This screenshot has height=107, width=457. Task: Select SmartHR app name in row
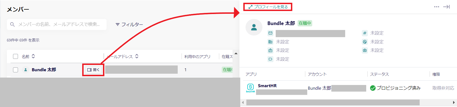tap(267, 86)
